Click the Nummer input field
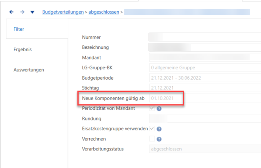 (205, 37)
